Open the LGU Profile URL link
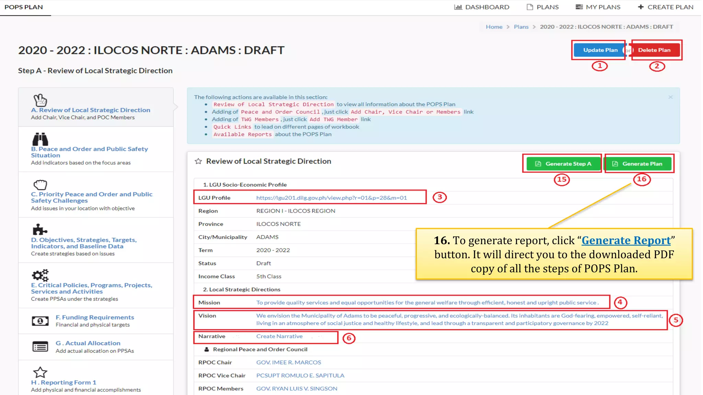The height and width of the screenshot is (395, 703). (x=331, y=198)
